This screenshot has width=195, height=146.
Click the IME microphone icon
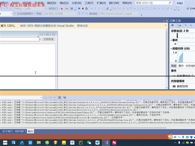tap(183, 137)
